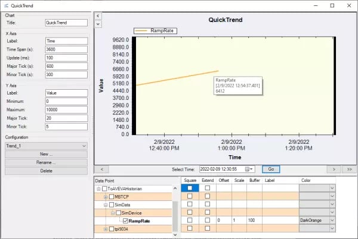Click the left arrow button above chart
The image size is (358, 239).
(x=98, y=16)
